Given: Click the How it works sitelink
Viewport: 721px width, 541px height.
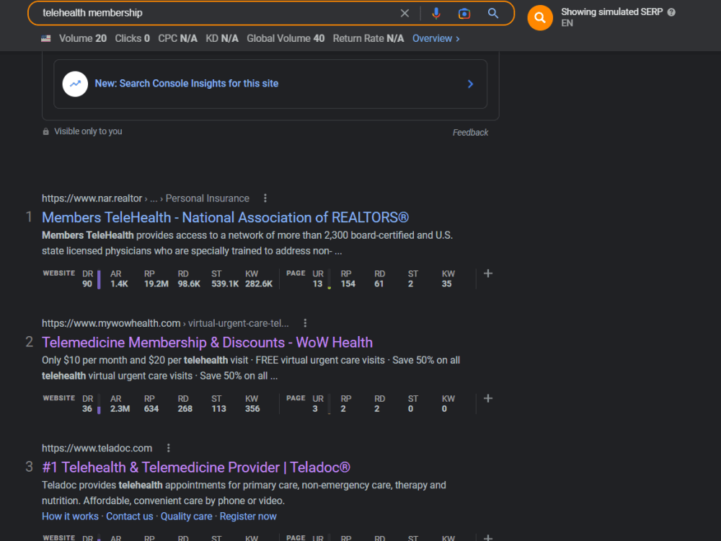Looking at the screenshot, I should 70,516.
